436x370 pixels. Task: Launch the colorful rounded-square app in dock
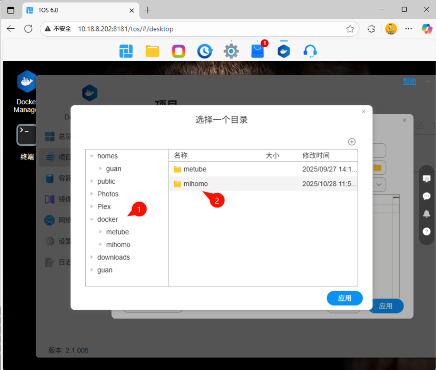tap(179, 51)
